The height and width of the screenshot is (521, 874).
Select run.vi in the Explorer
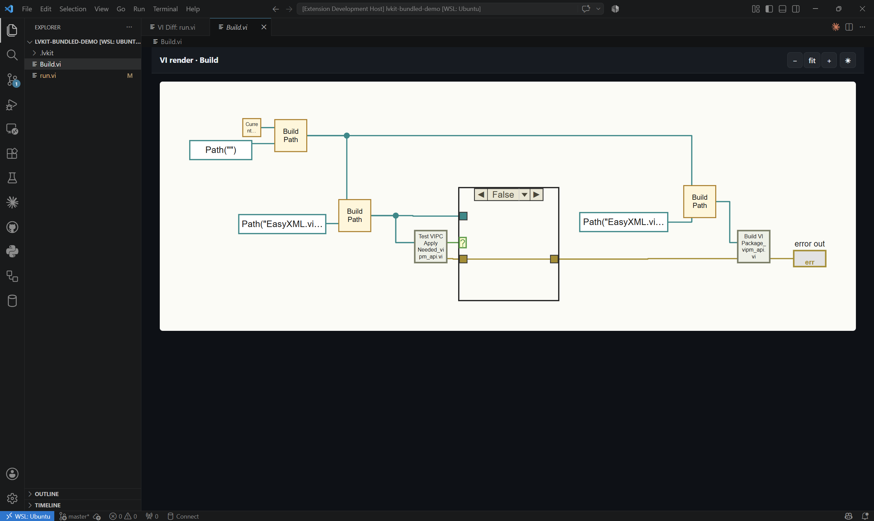tap(83, 75)
